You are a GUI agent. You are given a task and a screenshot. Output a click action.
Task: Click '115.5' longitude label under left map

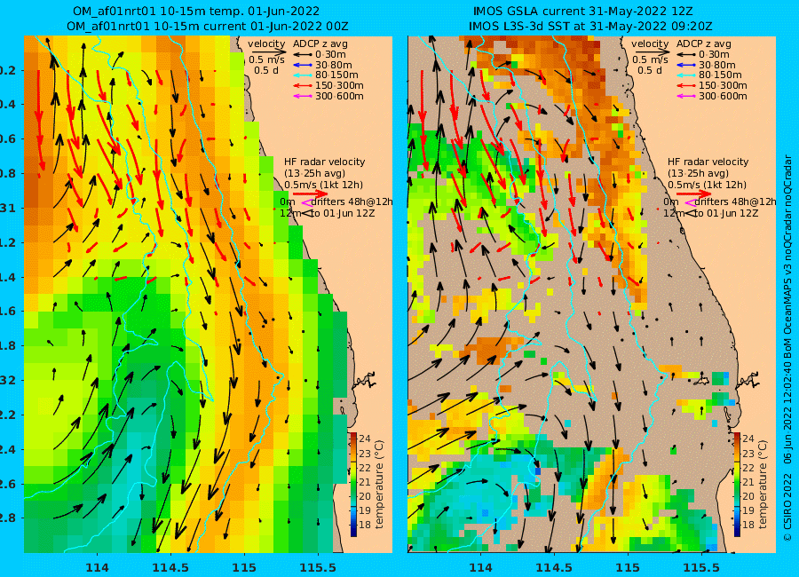[x=318, y=567]
